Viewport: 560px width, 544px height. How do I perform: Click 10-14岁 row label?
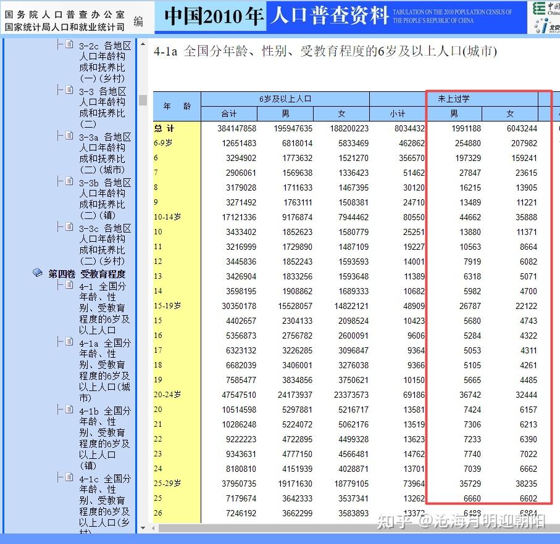(167, 217)
